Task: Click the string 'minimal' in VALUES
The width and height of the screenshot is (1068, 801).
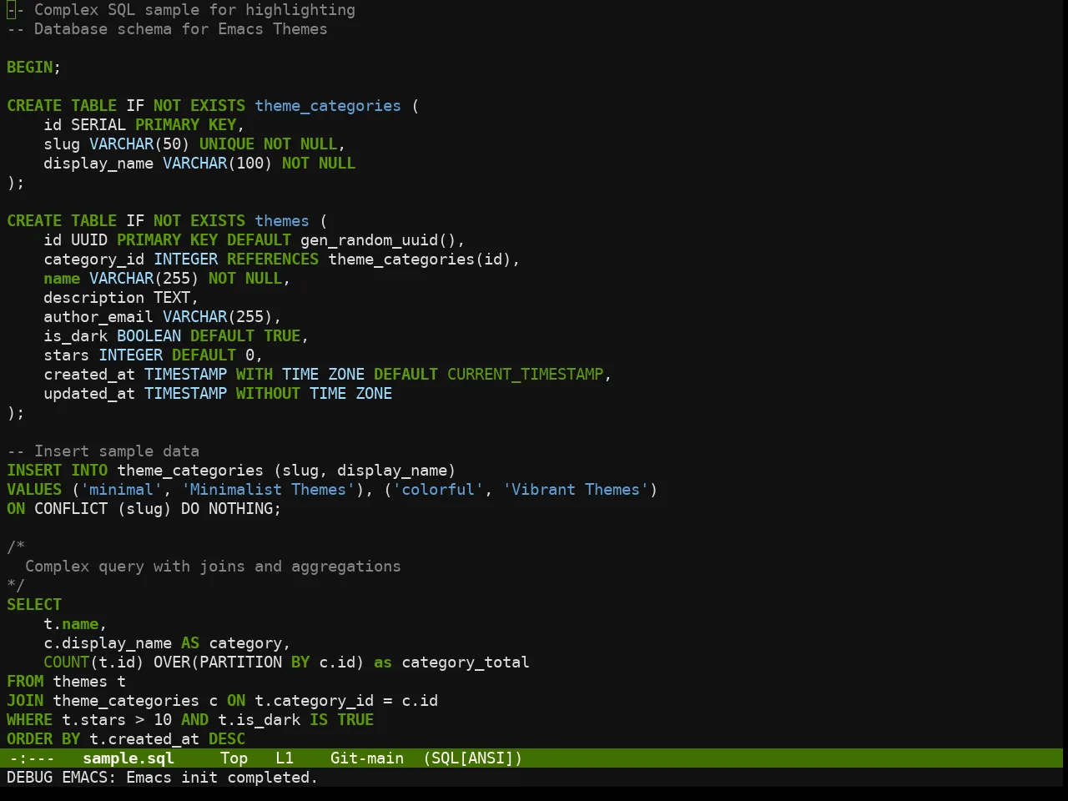Action: click(122, 490)
